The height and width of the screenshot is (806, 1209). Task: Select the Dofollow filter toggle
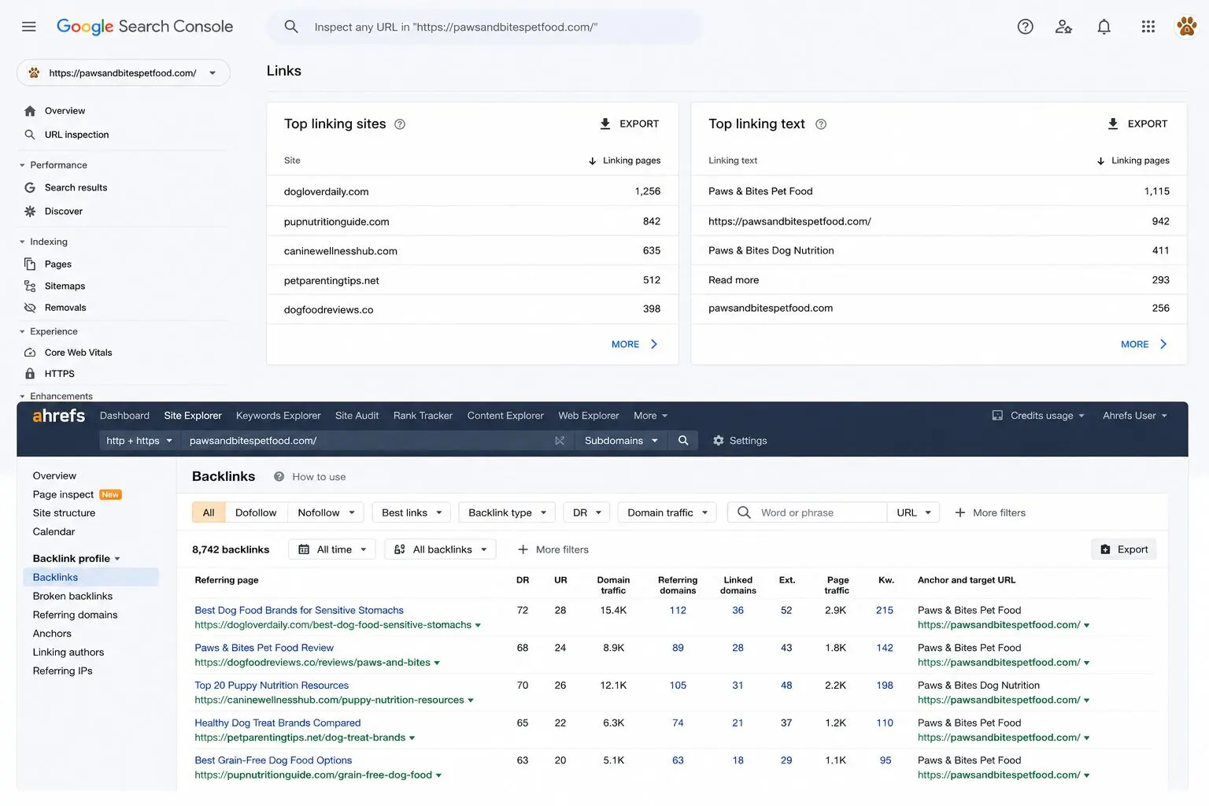coord(256,512)
